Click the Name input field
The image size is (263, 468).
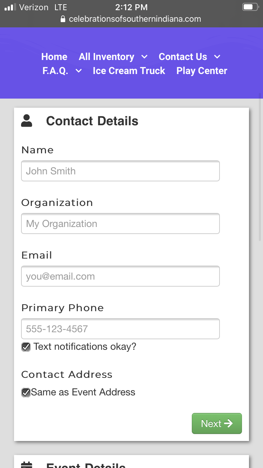coord(120,171)
